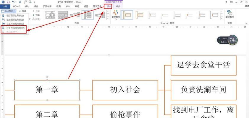
Task: Expand the 布局 gallery More button
Action: [108, 18]
